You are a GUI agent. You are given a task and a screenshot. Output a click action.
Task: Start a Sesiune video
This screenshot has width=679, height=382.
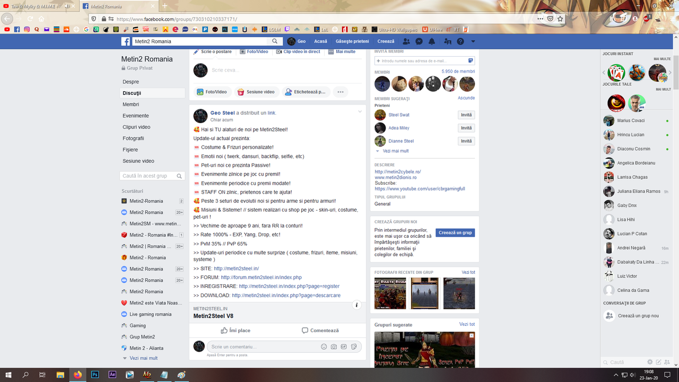pyautogui.click(x=256, y=92)
